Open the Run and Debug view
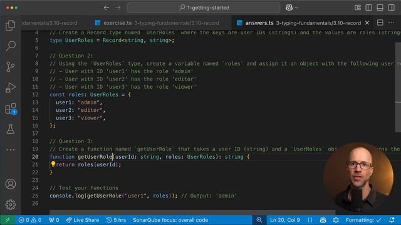The image size is (401, 225). pyautogui.click(x=11, y=87)
